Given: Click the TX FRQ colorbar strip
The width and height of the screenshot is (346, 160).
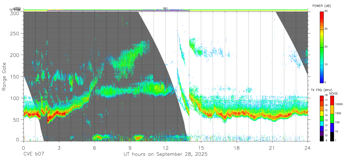Looking at the screenshot, I should (x=322, y=118).
